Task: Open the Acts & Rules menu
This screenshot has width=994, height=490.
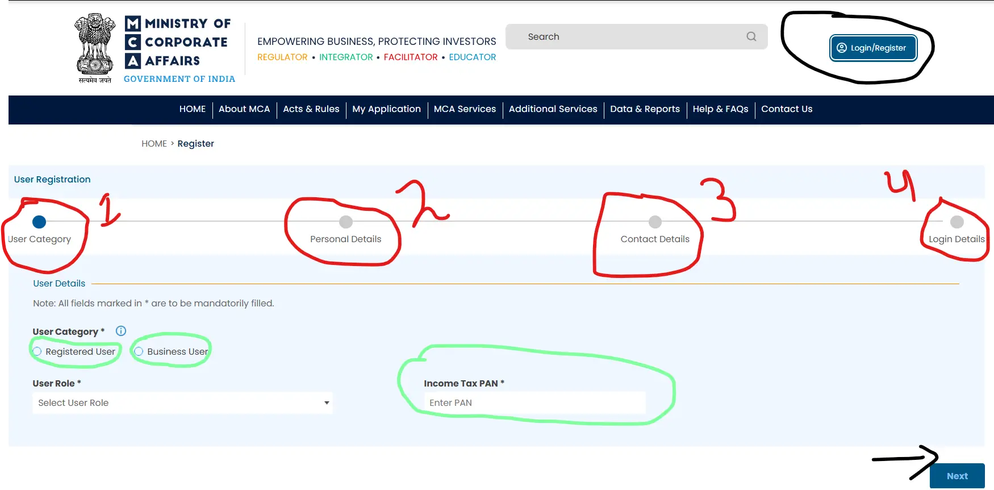Action: tap(311, 109)
